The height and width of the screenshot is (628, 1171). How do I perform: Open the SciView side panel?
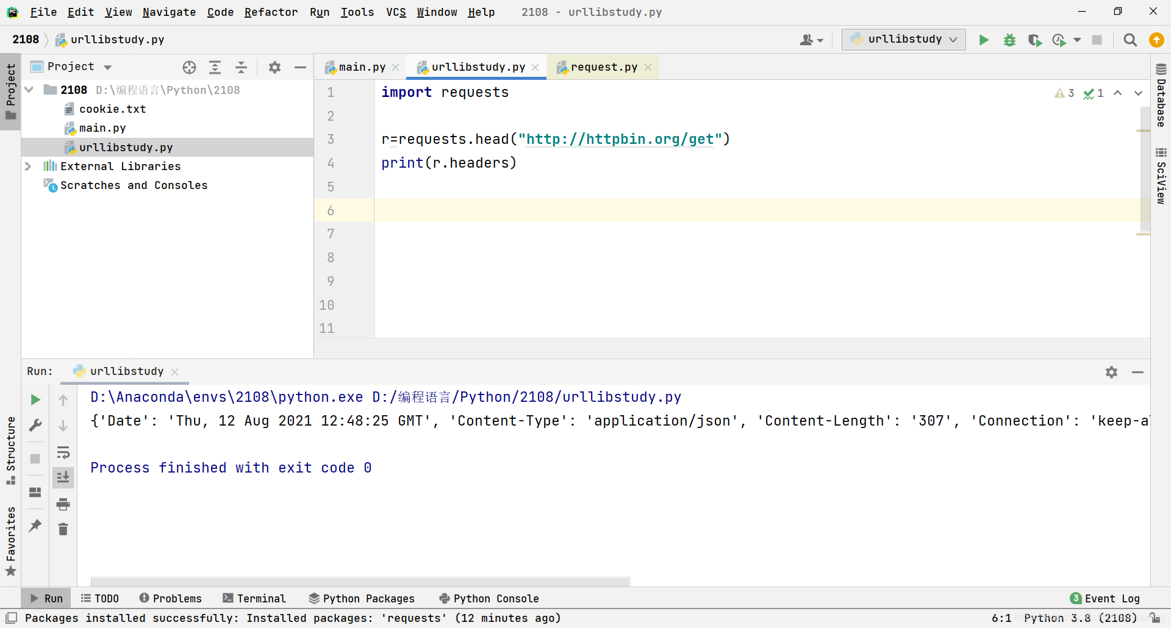1161,176
